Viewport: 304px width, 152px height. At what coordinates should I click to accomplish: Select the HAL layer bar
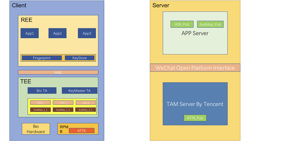click(58, 72)
